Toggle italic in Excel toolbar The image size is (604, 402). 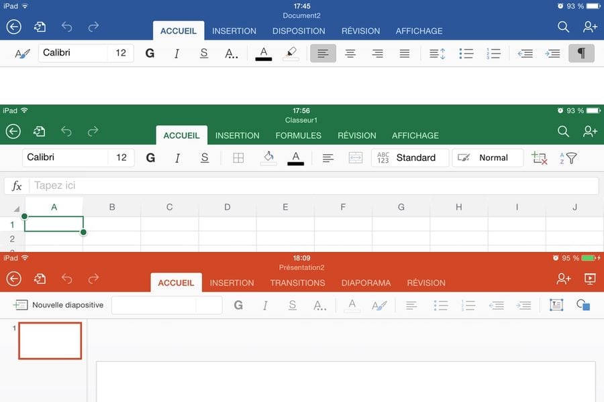[177, 158]
